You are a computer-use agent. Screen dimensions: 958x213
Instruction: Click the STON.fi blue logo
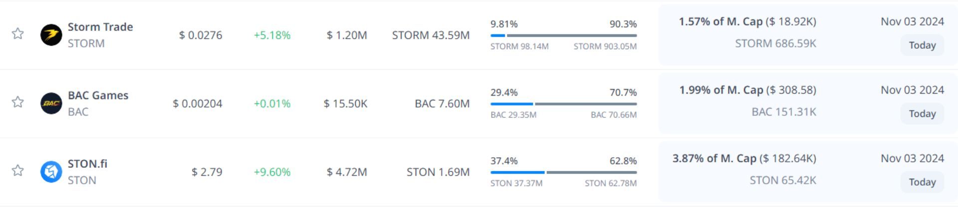[x=51, y=172]
